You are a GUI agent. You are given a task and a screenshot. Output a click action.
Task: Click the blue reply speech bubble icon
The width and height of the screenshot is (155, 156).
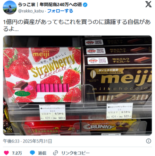[32, 153]
